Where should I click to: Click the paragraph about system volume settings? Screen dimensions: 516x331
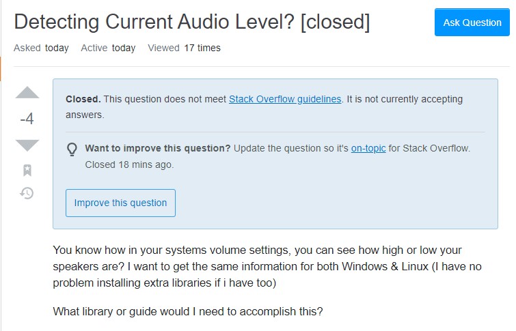coord(267,266)
